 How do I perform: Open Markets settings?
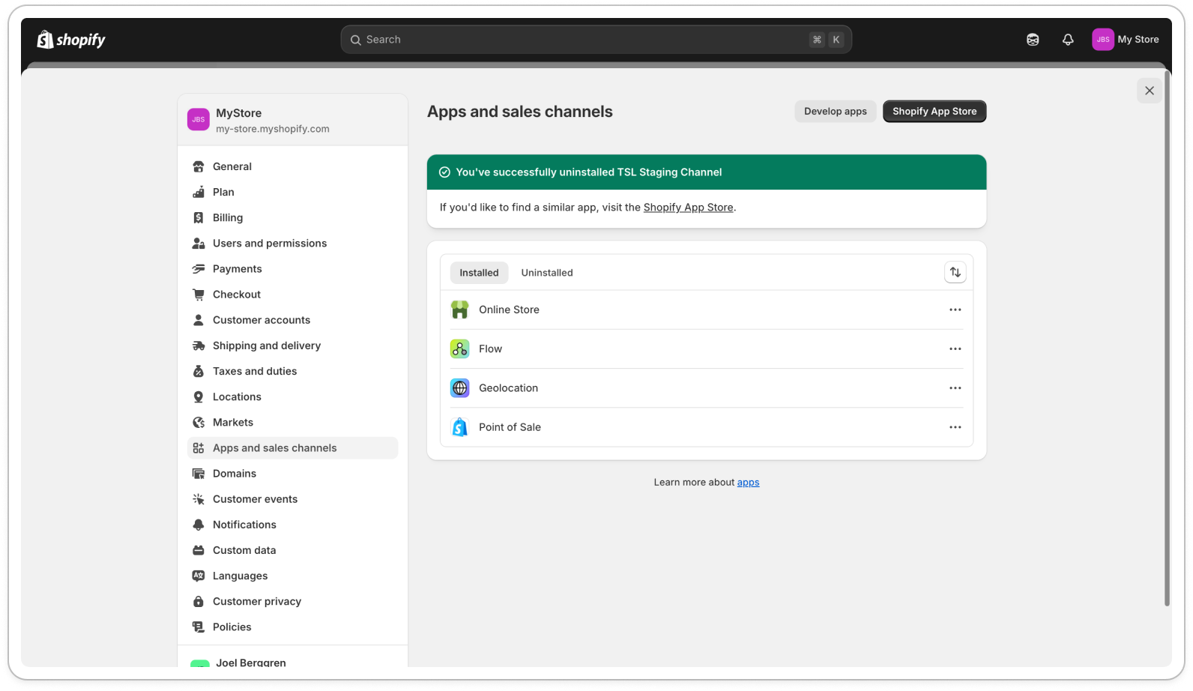point(292,422)
